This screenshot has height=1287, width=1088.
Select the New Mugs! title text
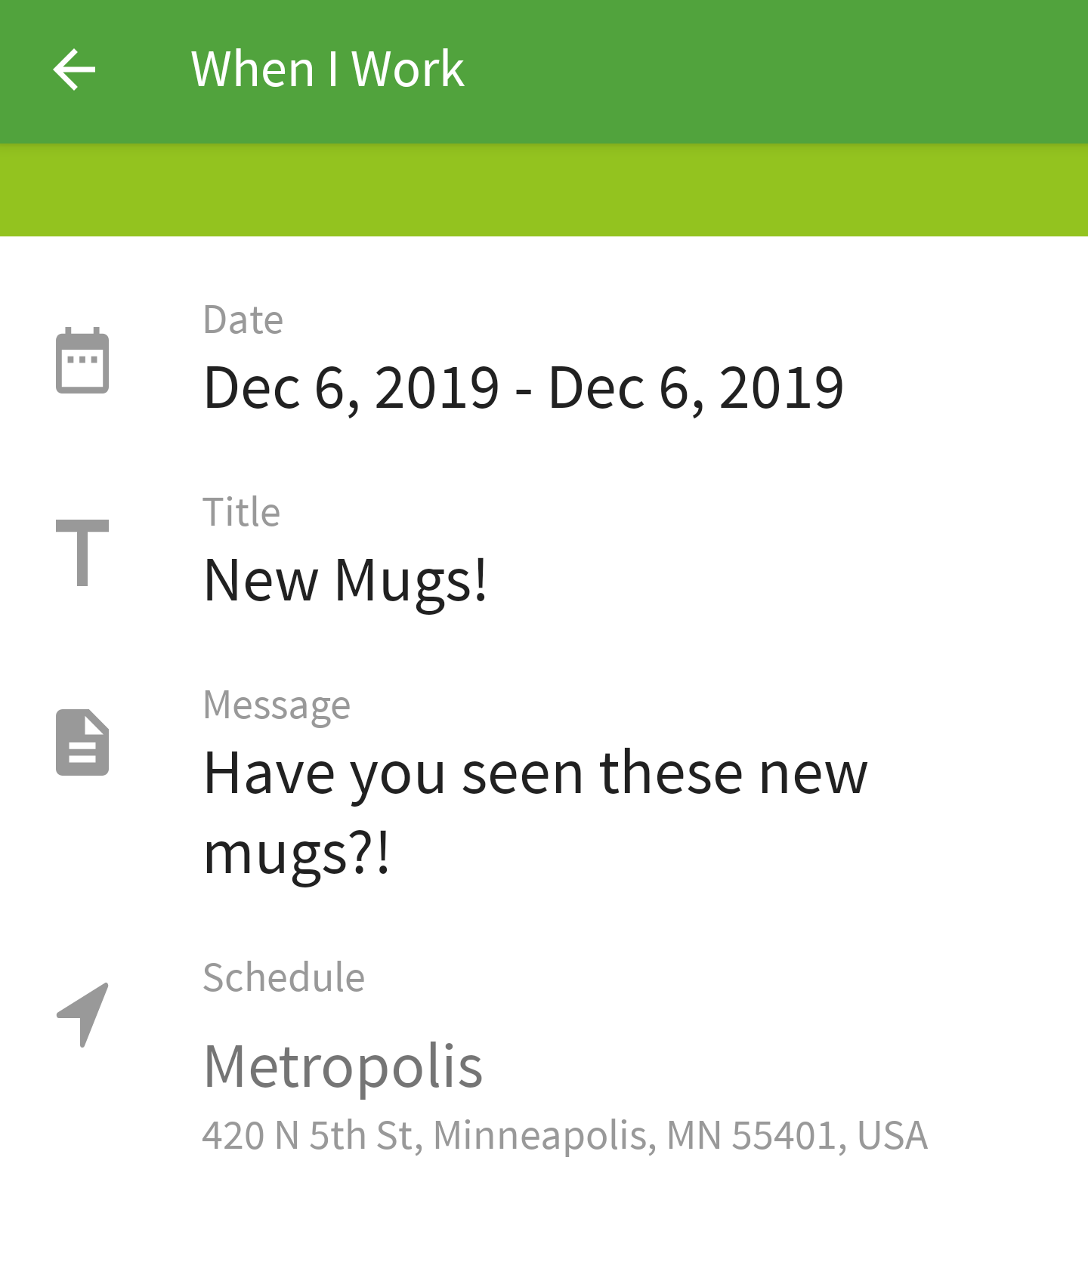[345, 581]
